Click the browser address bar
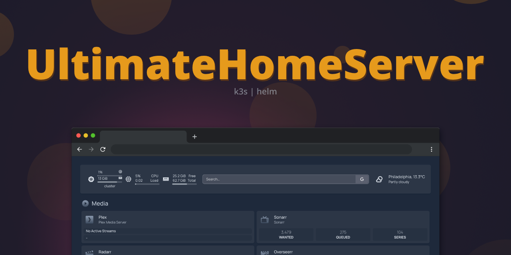This screenshot has width=511, height=255. point(261,149)
